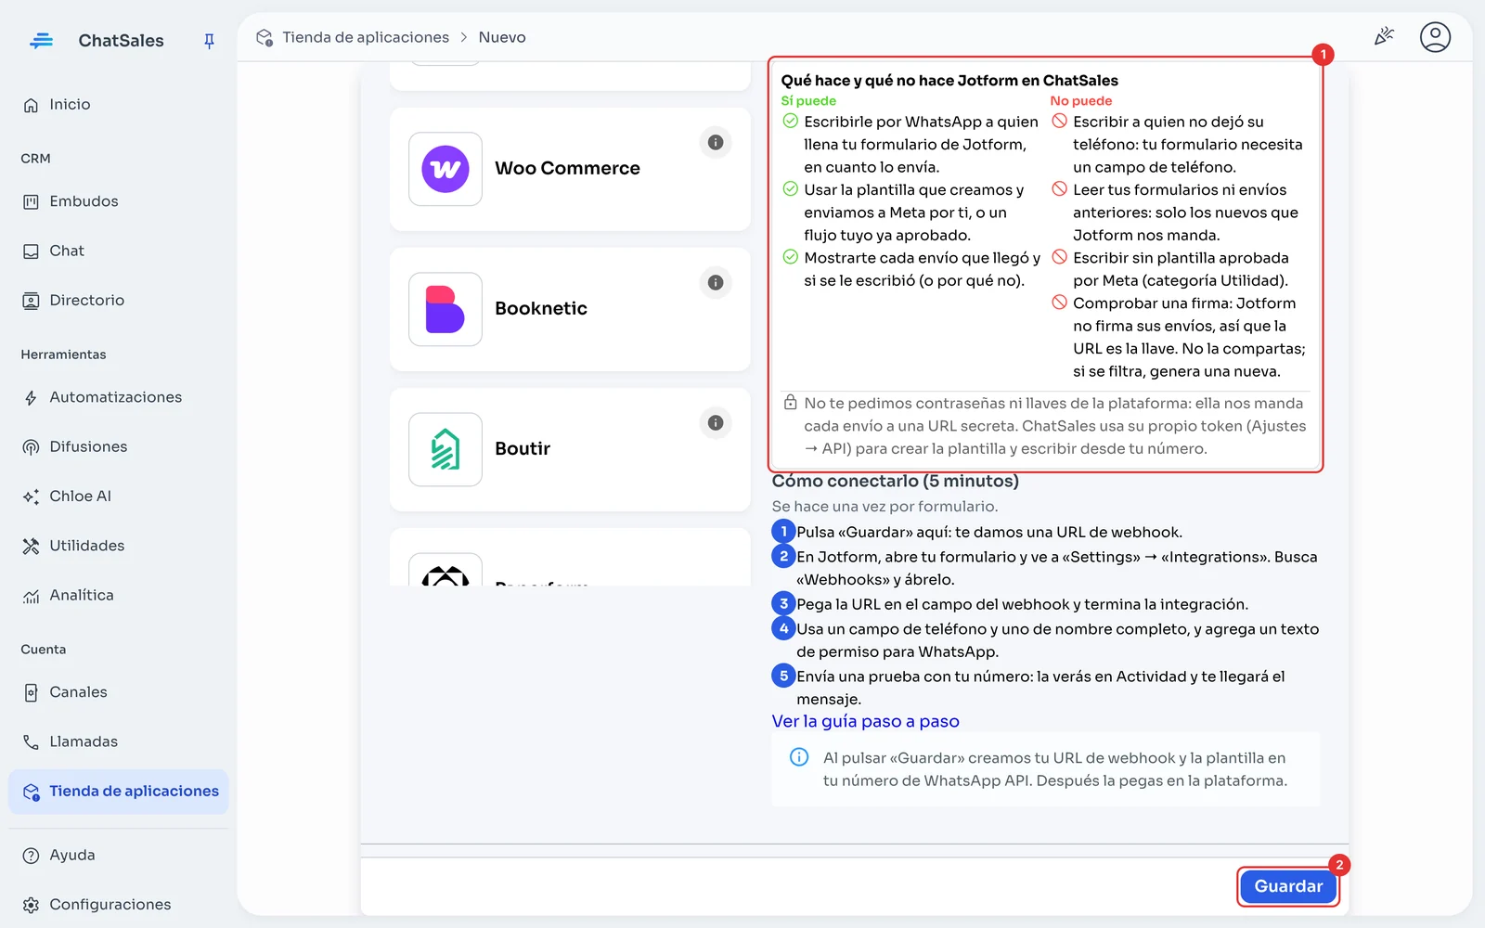Screen dimensions: 1485x928
Task: Pin the sidebar with the pin icon
Action: [x=209, y=41]
